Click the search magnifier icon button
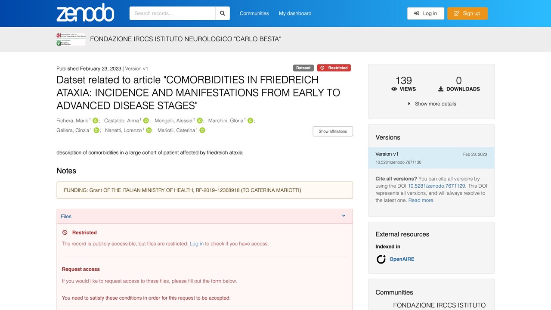The image size is (551, 310). 223,13
